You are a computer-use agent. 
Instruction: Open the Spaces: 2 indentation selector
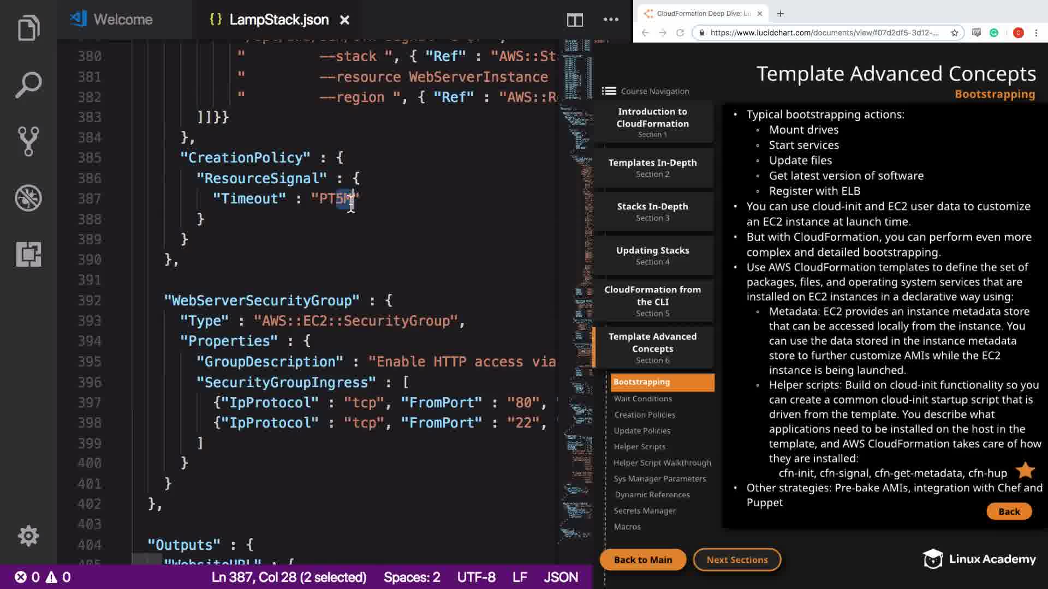[412, 577]
